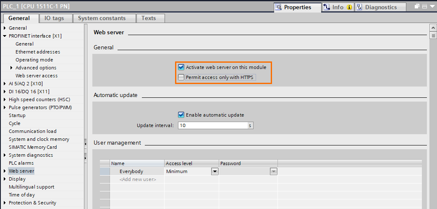Click the scrollbar thumb grip
This screenshot has width=437, height=209.
[x=433, y=36]
